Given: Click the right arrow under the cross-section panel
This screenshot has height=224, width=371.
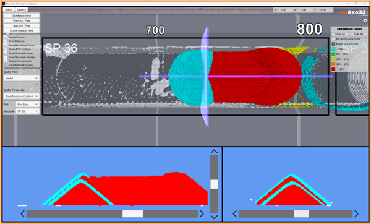Looking at the screenshot, I should (356, 214).
